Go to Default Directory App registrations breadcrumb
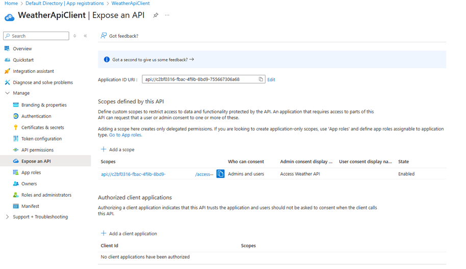Viewport: 466px width, 269px height. pos(64,3)
